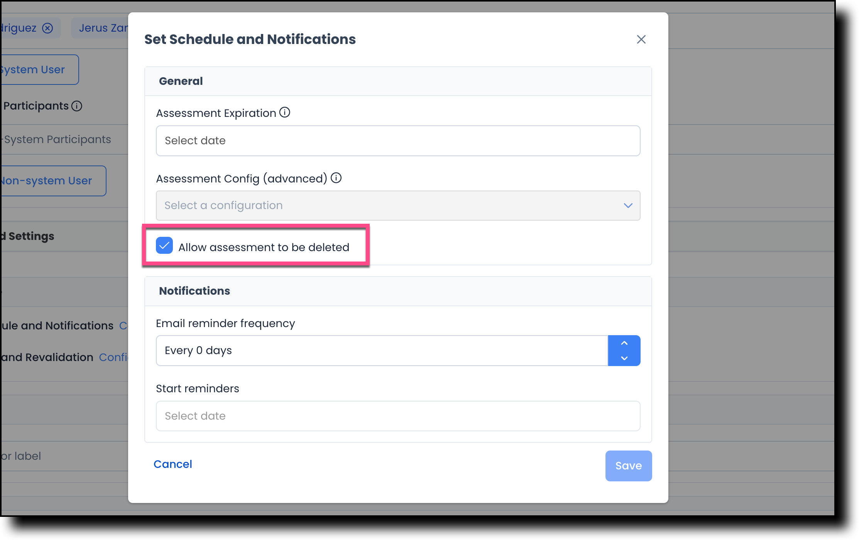
Task: Click the Assessment Expiration info icon
Action: click(x=284, y=113)
